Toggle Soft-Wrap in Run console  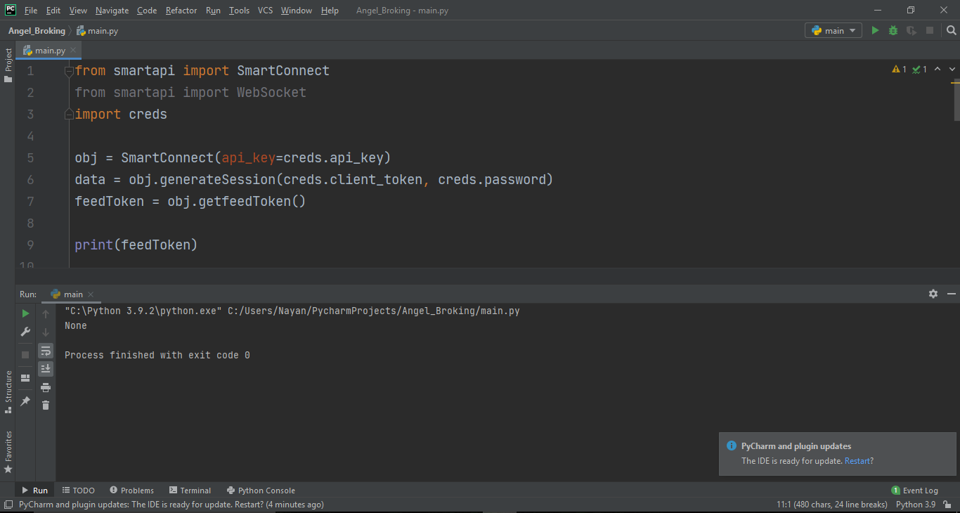(46, 350)
